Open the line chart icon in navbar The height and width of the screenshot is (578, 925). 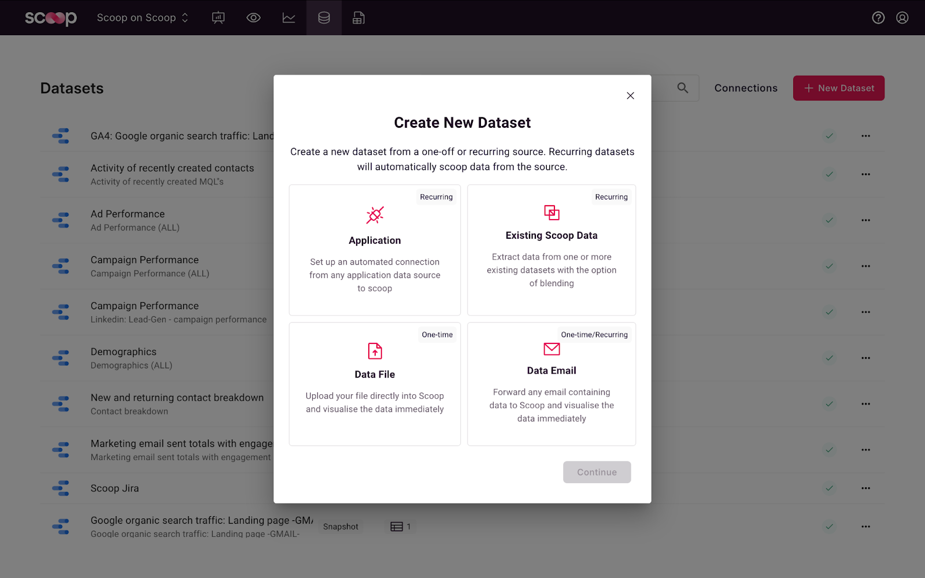click(x=288, y=18)
